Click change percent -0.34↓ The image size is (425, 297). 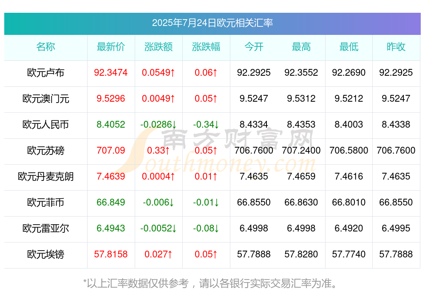206,124
